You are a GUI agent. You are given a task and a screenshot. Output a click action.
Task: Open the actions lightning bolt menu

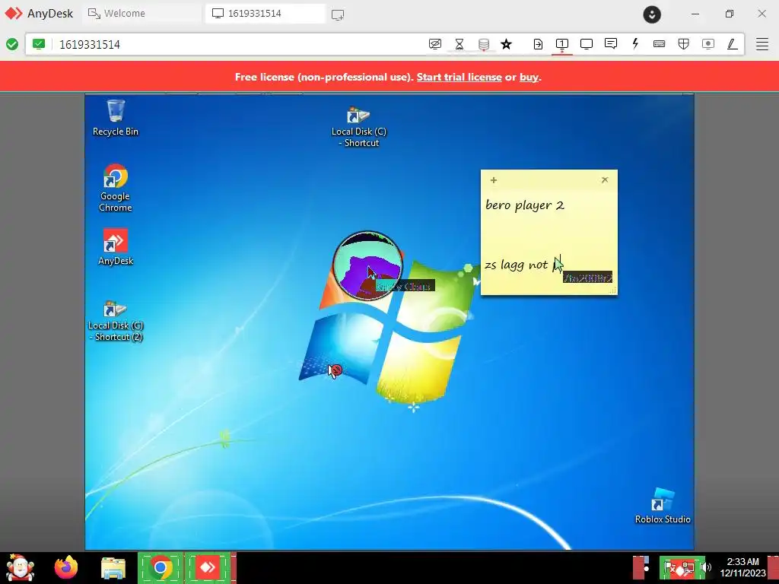click(635, 43)
